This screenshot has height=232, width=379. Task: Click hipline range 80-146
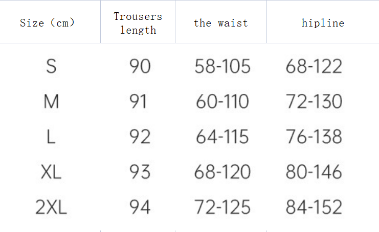(314, 172)
